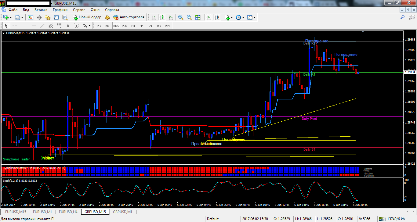The height and width of the screenshot is (222, 417).
Task: Switch to the GBPUSD,M1 chart tab
Action: pyautogui.click(x=123, y=212)
